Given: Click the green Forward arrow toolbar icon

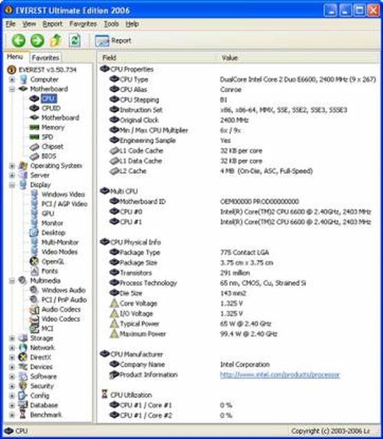Looking at the screenshot, I should (38, 41).
